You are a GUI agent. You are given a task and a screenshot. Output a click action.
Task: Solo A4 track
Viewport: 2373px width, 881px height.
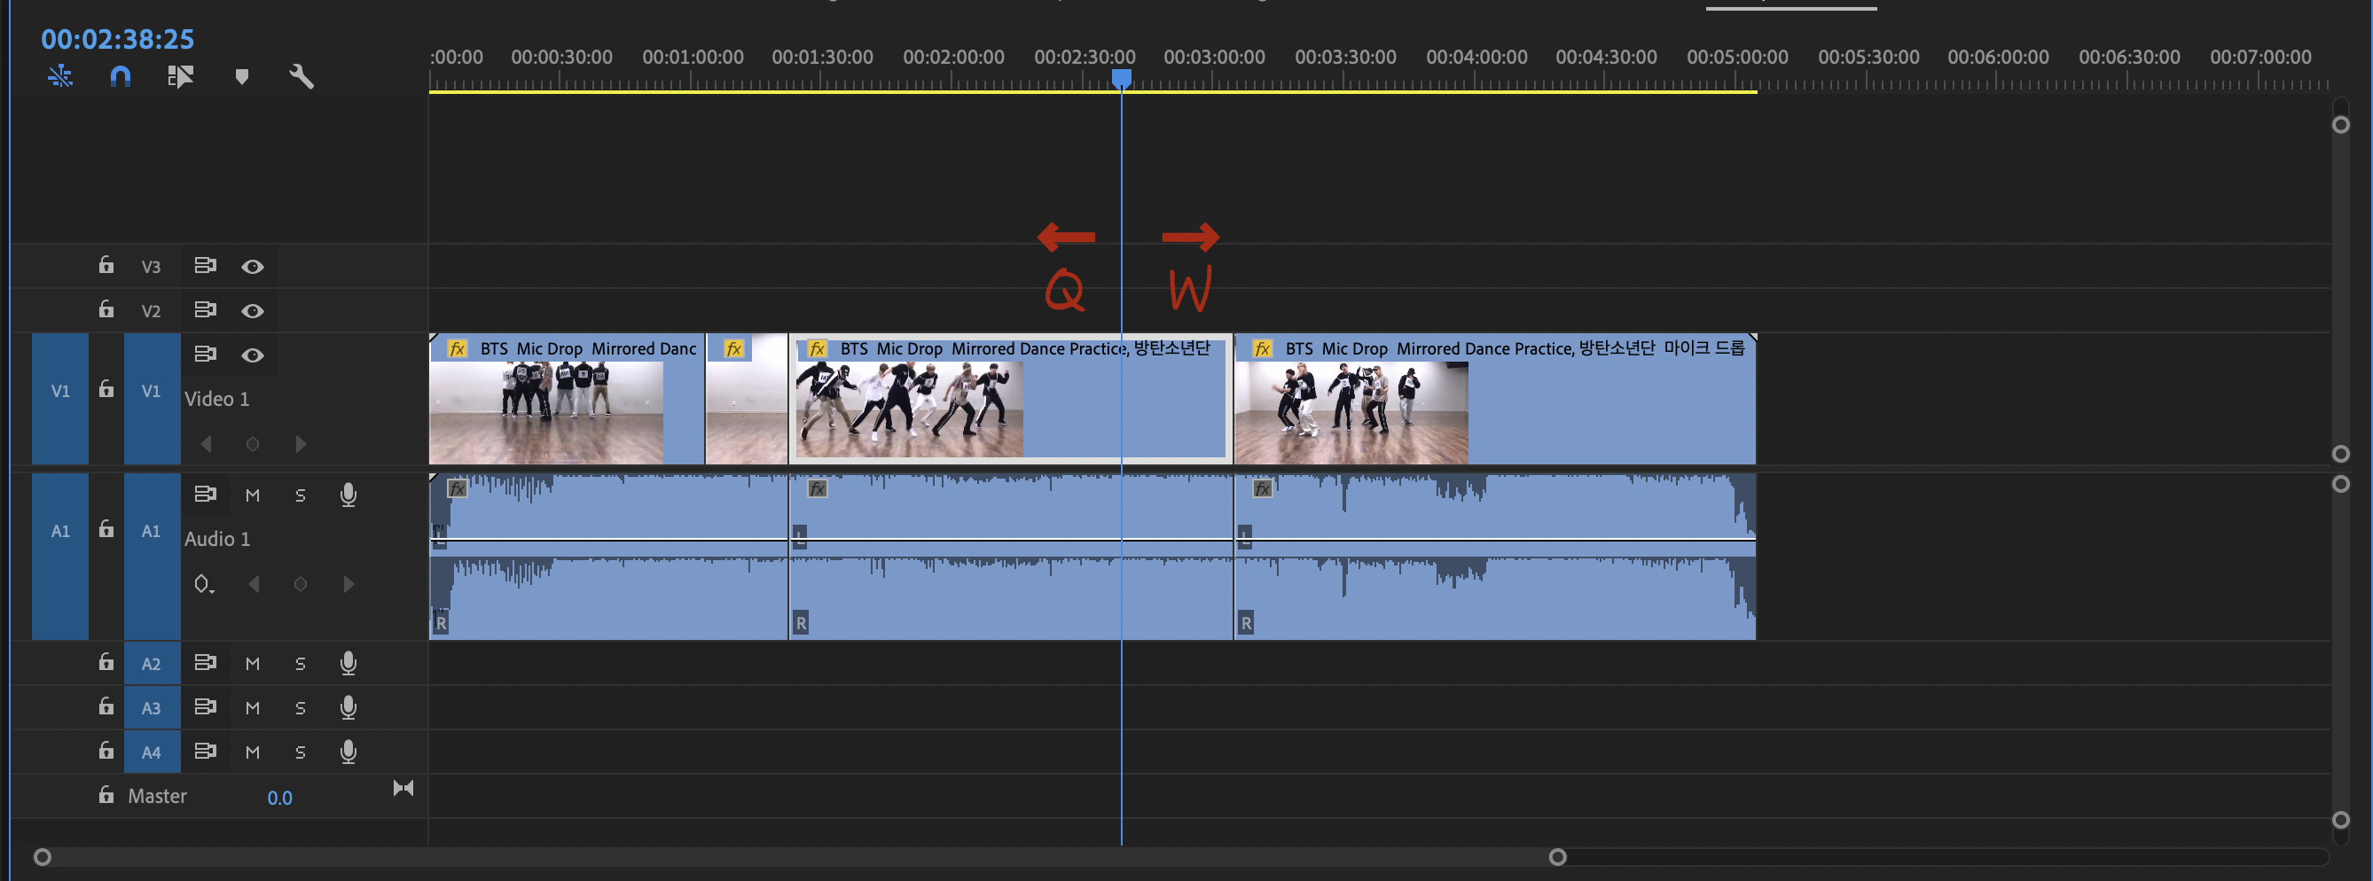(x=301, y=752)
